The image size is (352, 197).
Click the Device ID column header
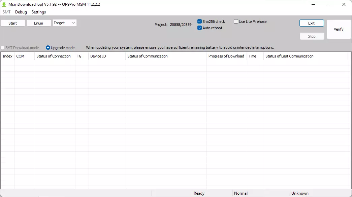(x=98, y=56)
